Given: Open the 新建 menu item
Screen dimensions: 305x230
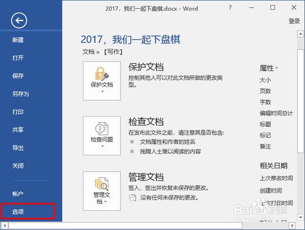Looking at the screenshot, I should point(18,40).
